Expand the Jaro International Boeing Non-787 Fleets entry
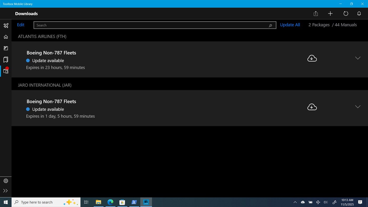Viewport: 368px width, 207px height. click(357, 107)
